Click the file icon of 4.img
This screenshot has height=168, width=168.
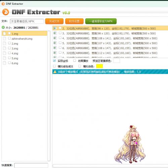(x=4, y=53)
